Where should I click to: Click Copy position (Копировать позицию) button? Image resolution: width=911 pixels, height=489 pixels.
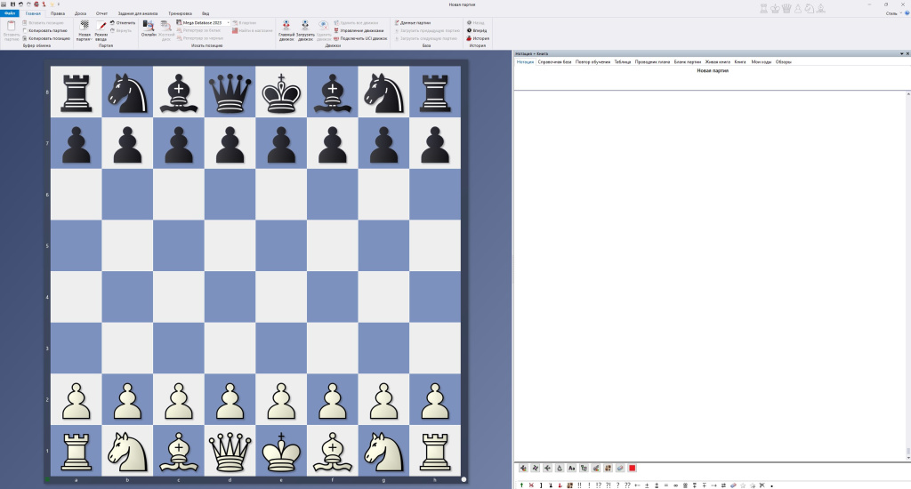coord(46,38)
